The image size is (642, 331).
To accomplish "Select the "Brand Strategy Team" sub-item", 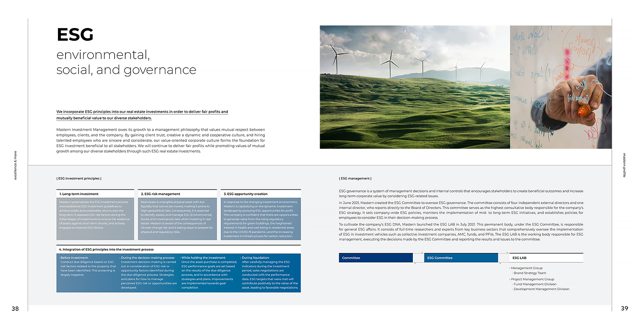I will coord(529,273).
